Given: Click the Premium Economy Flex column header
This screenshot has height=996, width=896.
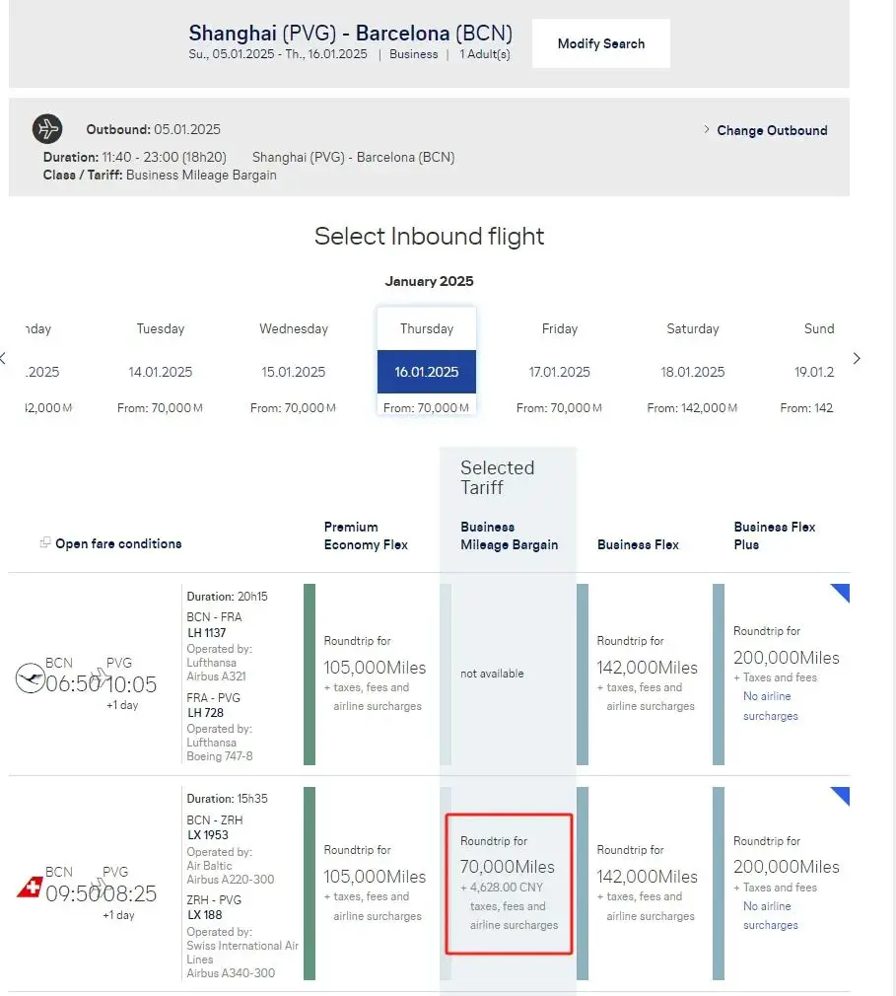Looking at the screenshot, I should [x=366, y=535].
